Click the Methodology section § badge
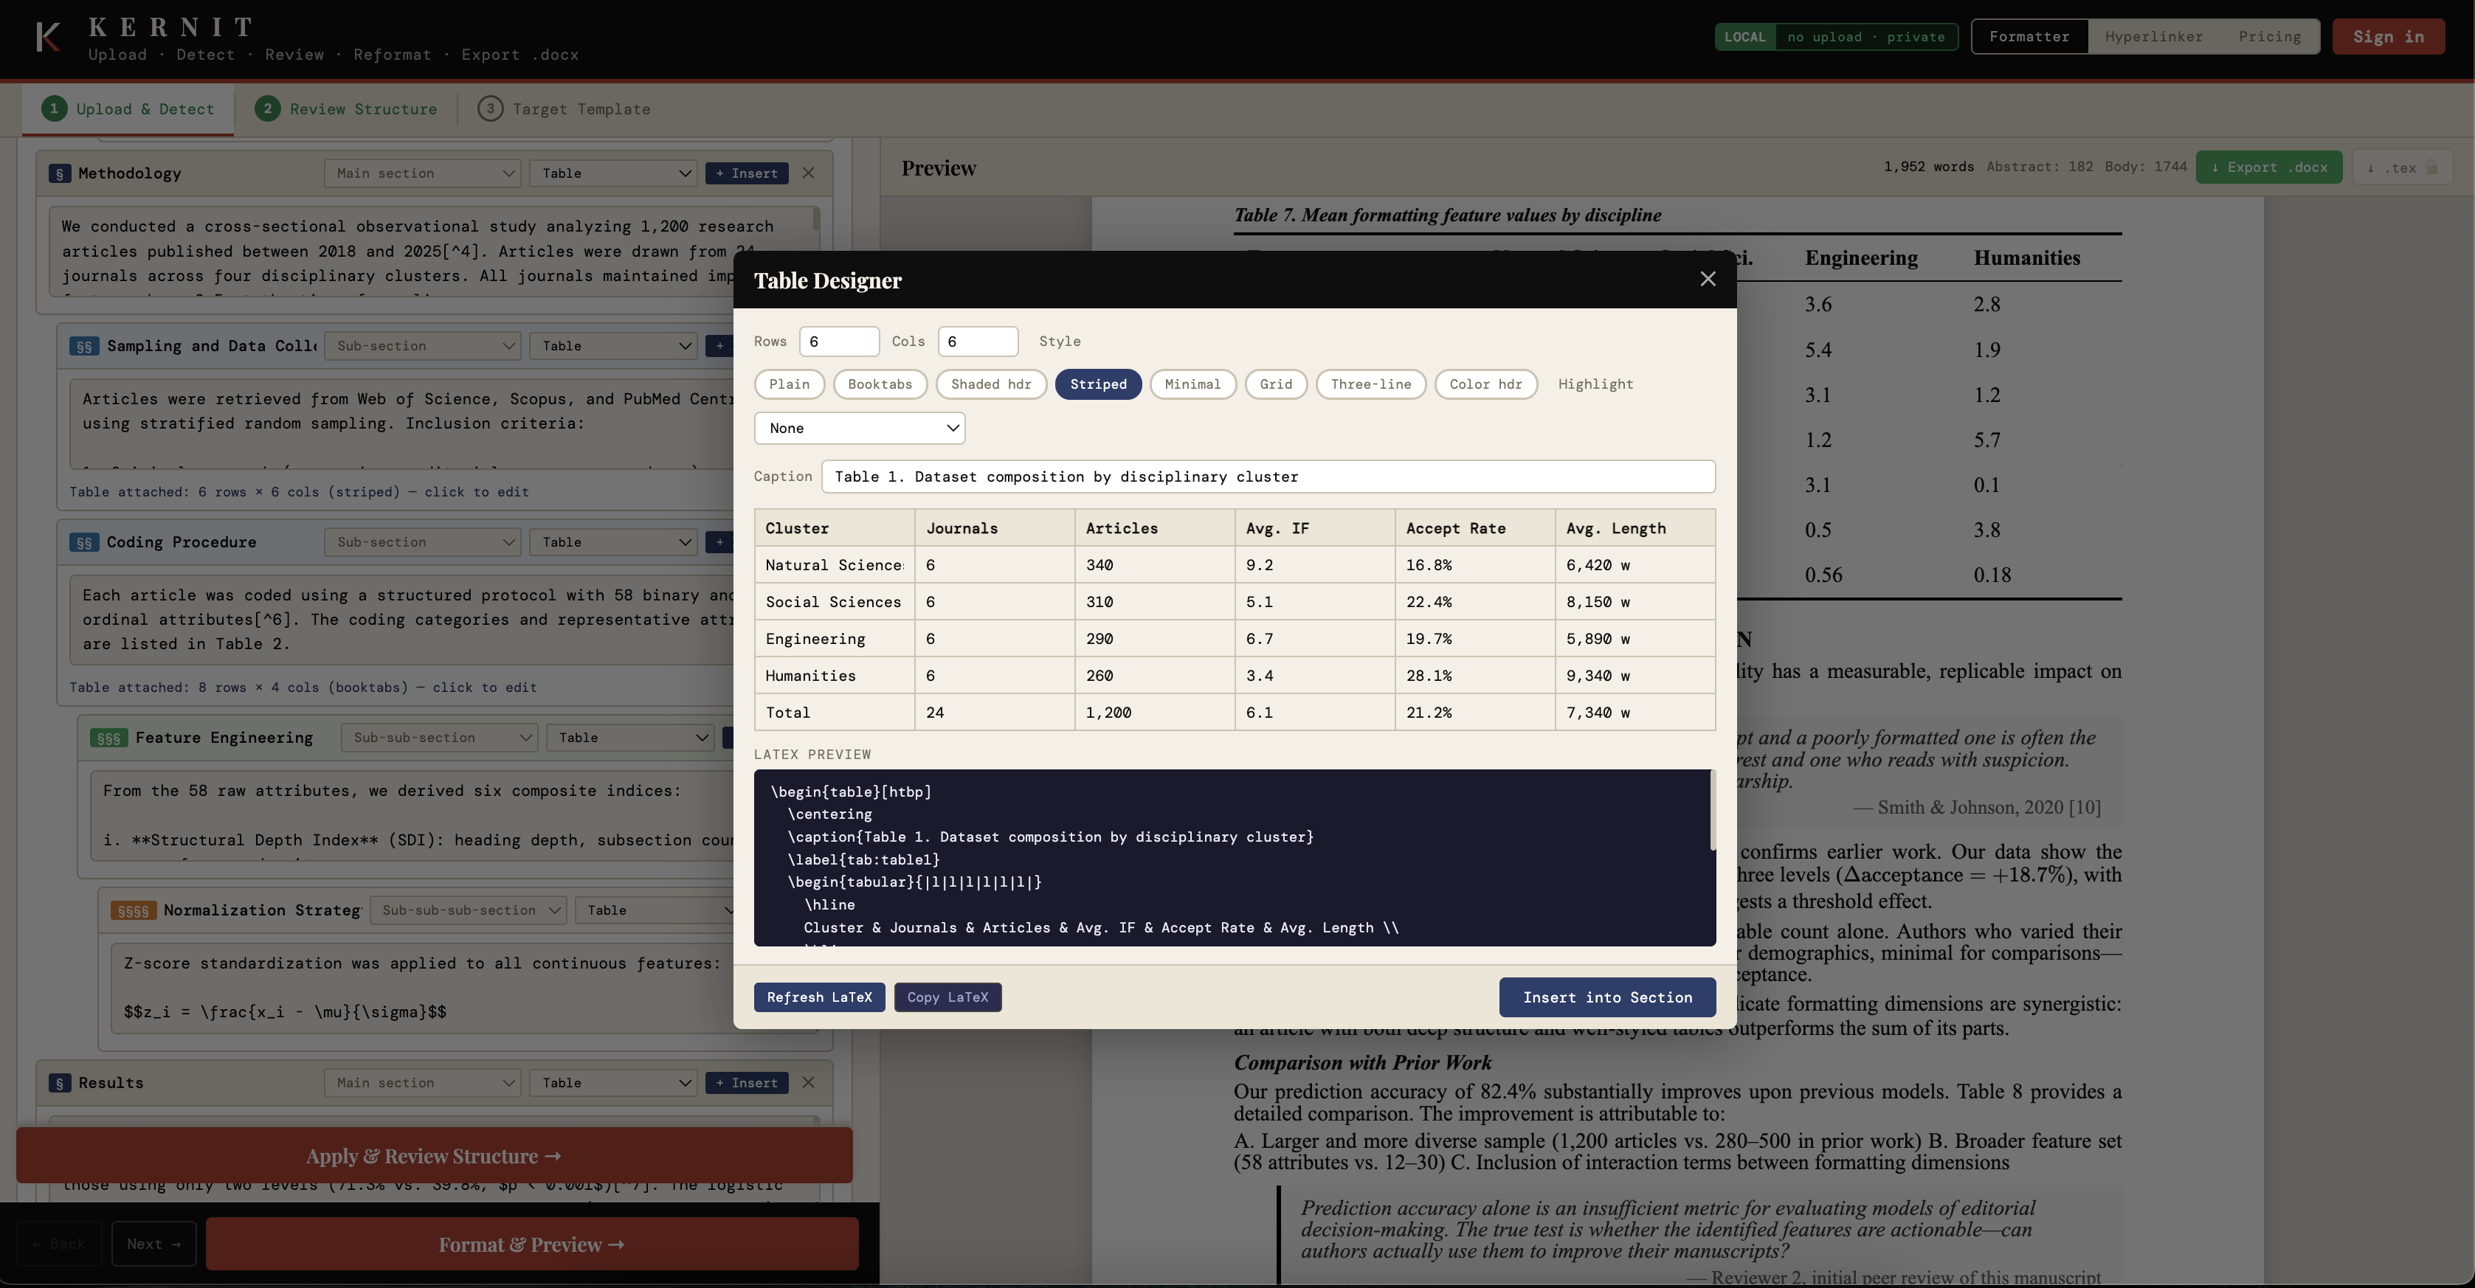2475x1288 pixels. (x=60, y=174)
